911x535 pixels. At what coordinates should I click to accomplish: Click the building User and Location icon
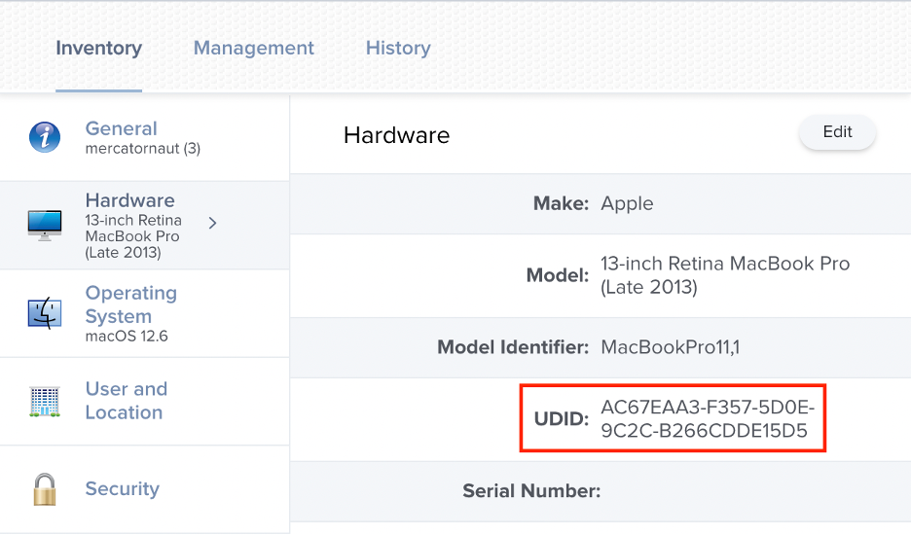pos(45,402)
